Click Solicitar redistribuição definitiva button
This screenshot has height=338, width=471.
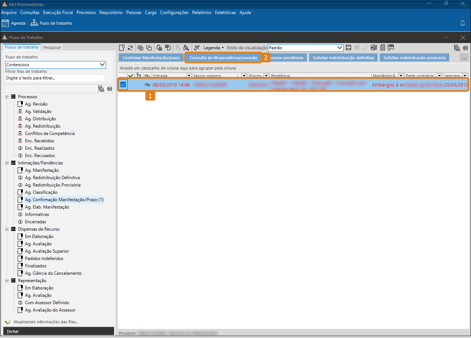click(x=343, y=58)
